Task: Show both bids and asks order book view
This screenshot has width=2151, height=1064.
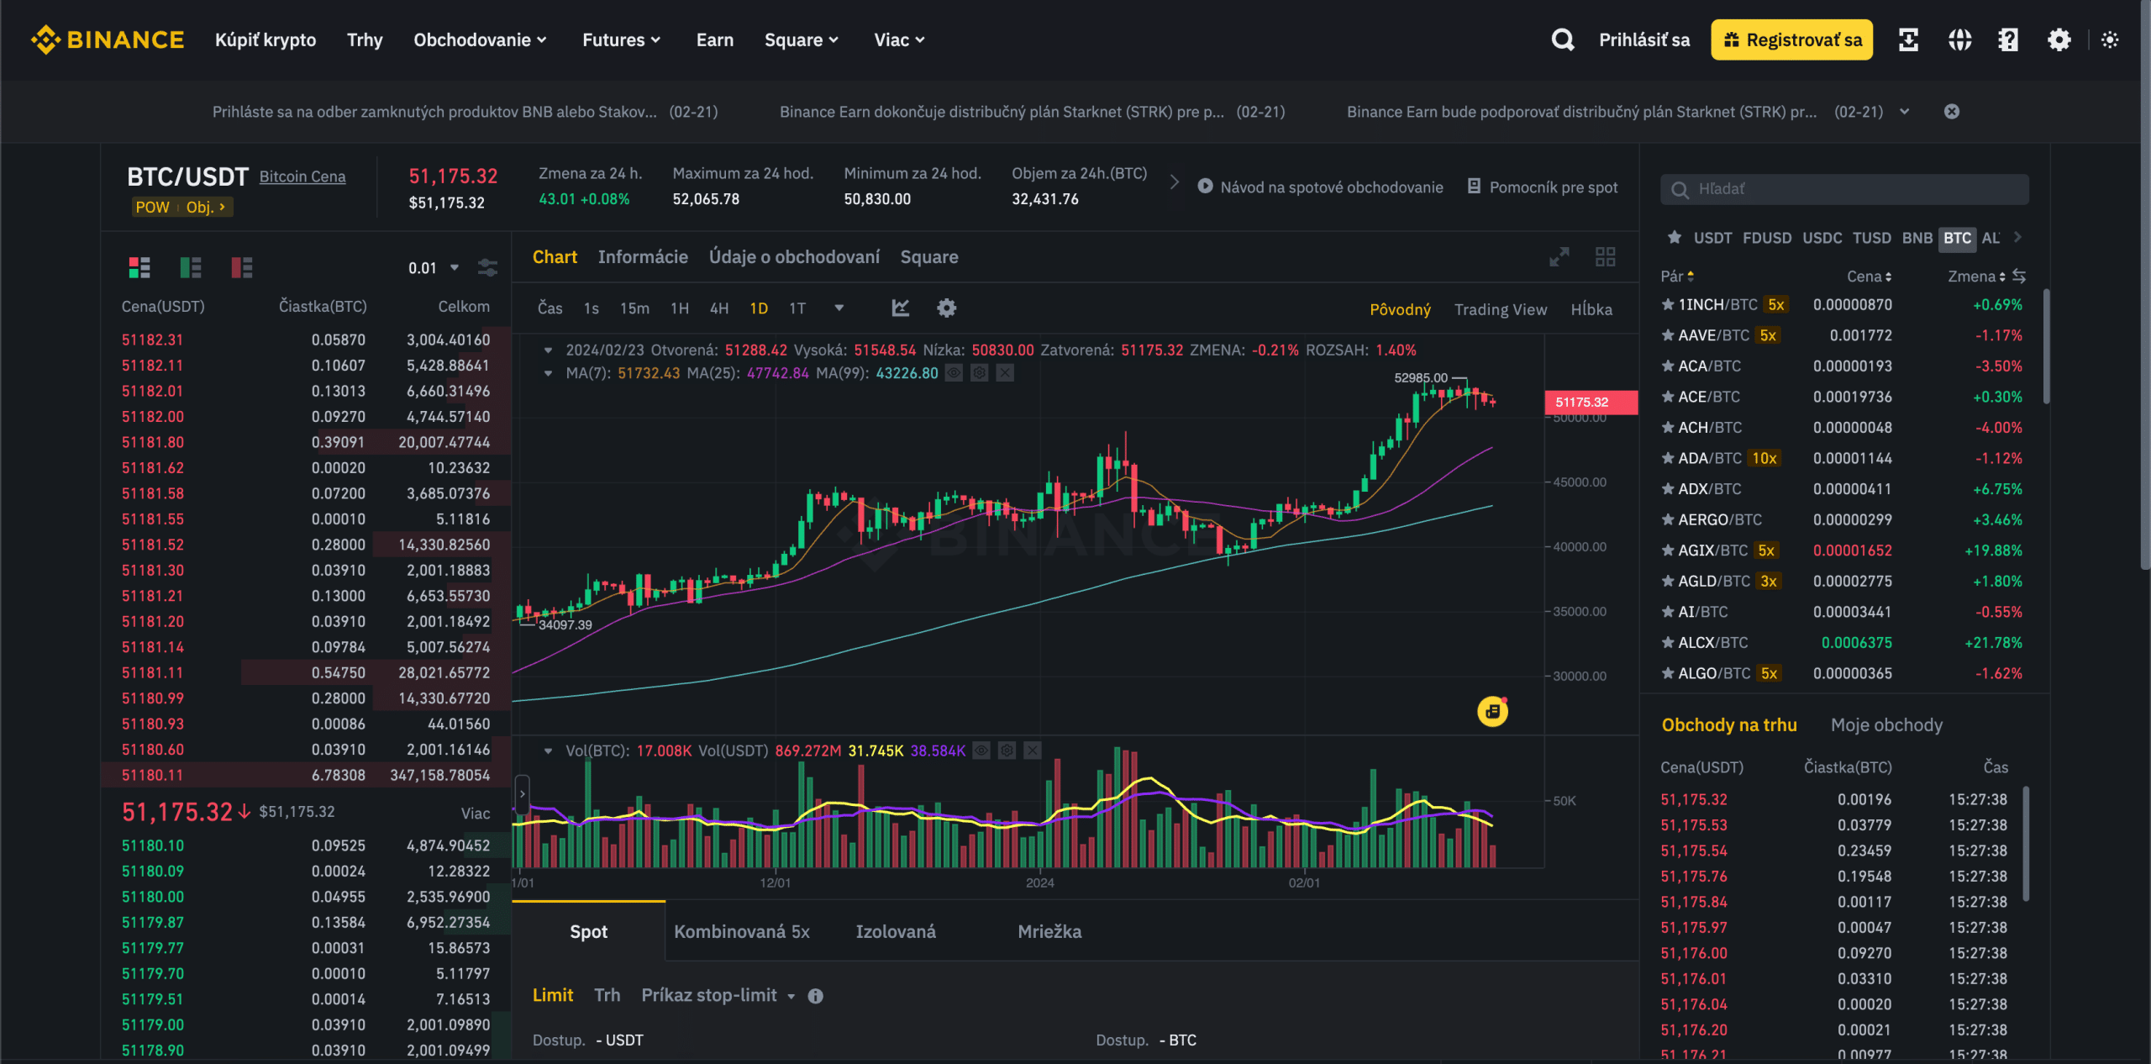Action: [139, 267]
